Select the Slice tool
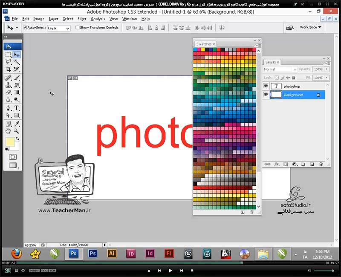Image resolution: width=341 pixels, height=277 pixels. click(17, 69)
